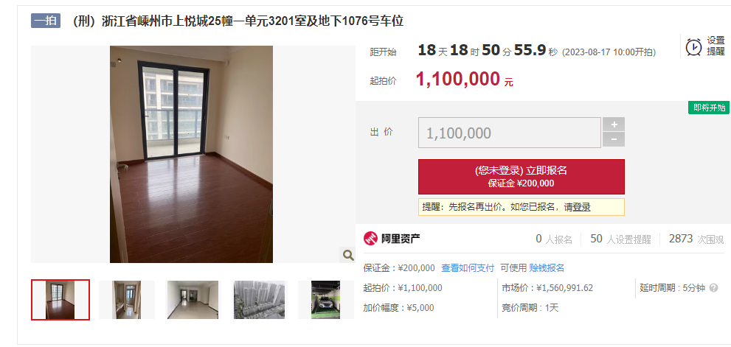Image resolution: width=731 pixels, height=347 pixels.
Task: Open 查看如何支付 payment link
Action: click(x=468, y=268)
